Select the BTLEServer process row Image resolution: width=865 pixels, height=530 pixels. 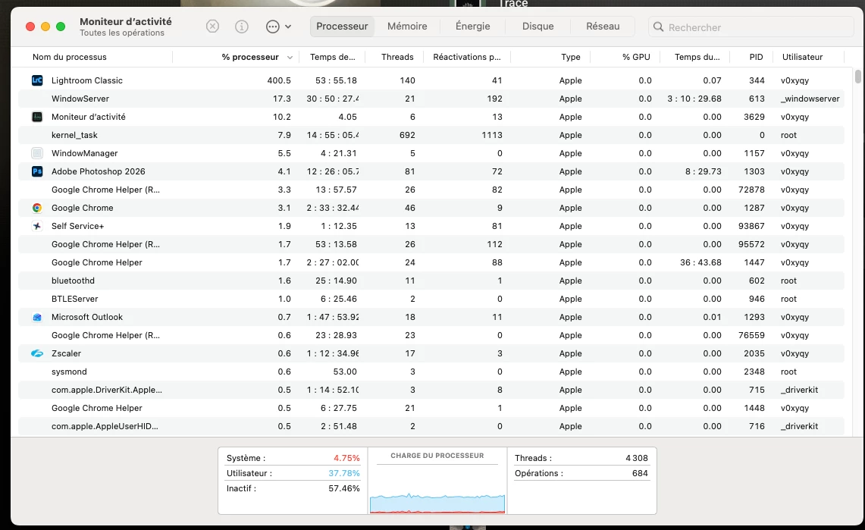click(x=431, y=299)
